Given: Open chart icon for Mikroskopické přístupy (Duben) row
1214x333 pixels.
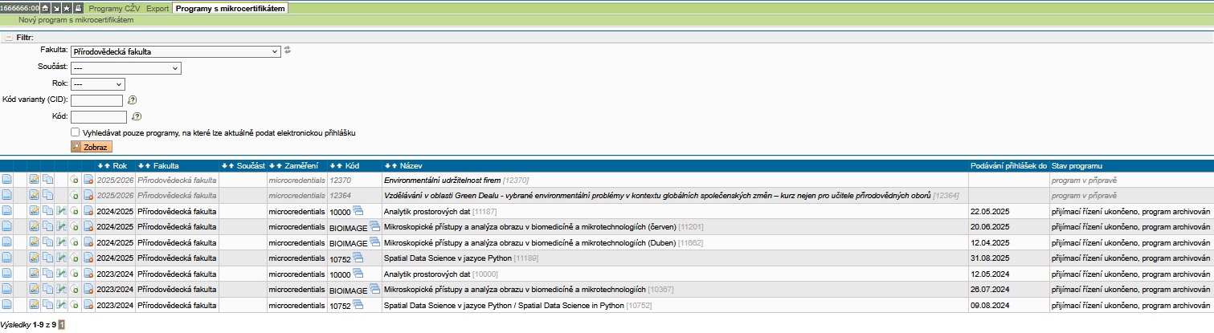Looking at the screenshot, I should (61, 242).
